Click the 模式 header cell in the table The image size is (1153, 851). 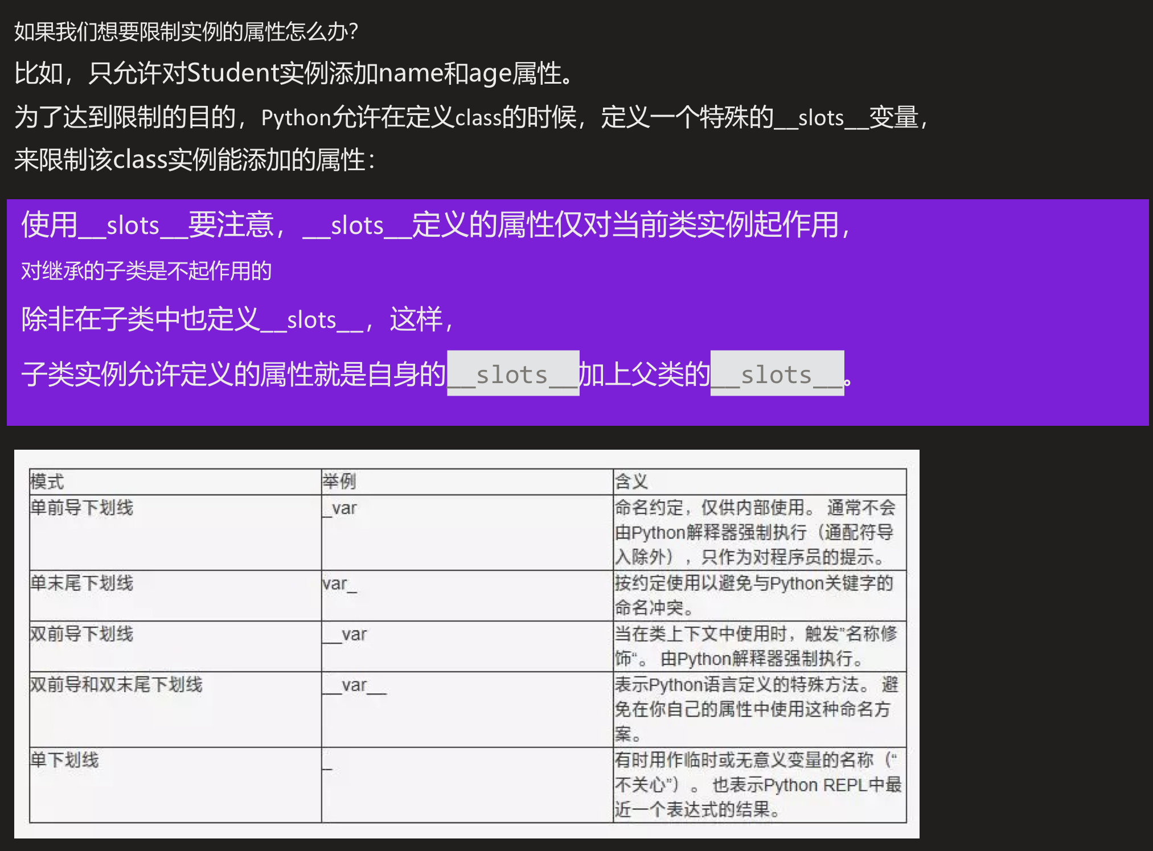(x=47, y=482)
